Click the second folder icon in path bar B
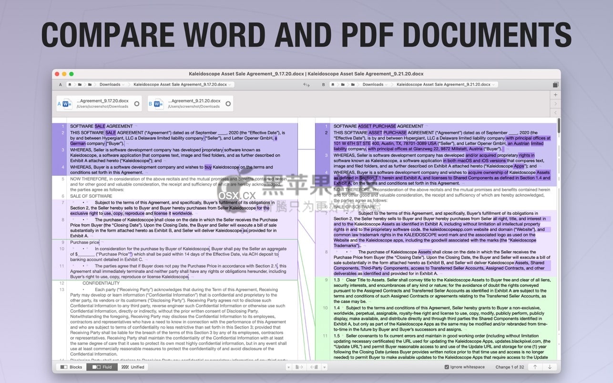Screen dimensions: 613x383 tap(352, 85)
